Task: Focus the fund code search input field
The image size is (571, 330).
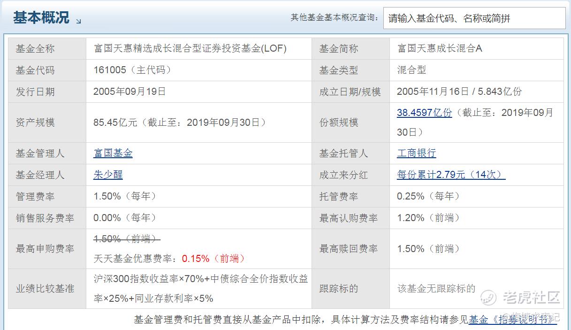Action: (x=474, y=18)
